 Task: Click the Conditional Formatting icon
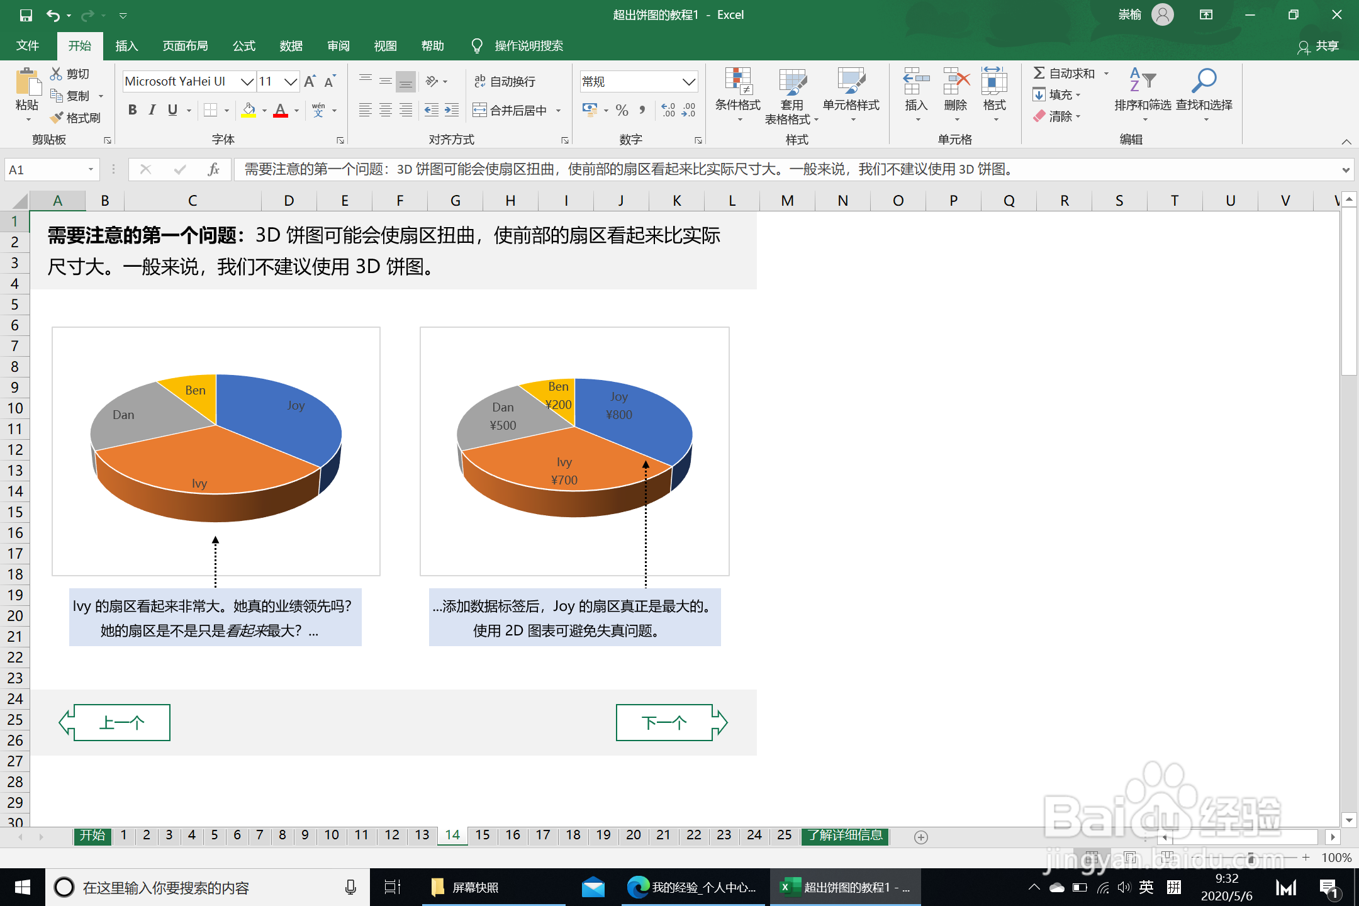(737, 82)
